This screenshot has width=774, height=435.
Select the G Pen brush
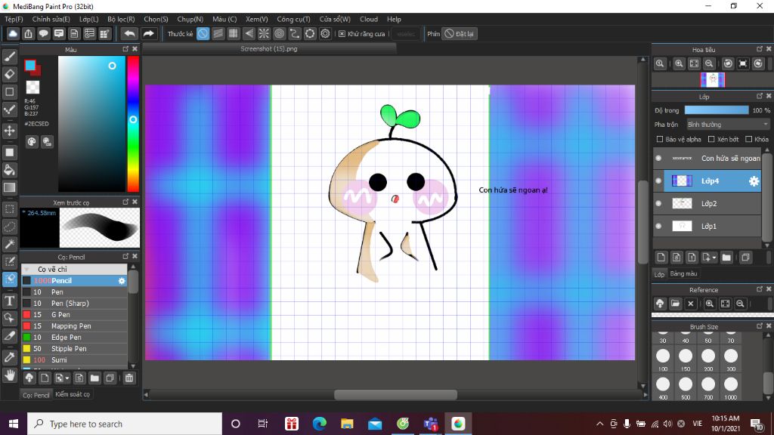click(60, 315)
